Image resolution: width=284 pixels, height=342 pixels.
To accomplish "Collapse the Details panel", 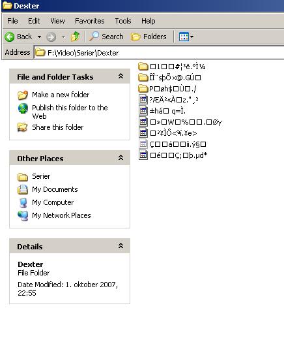I will click(121, 246).
